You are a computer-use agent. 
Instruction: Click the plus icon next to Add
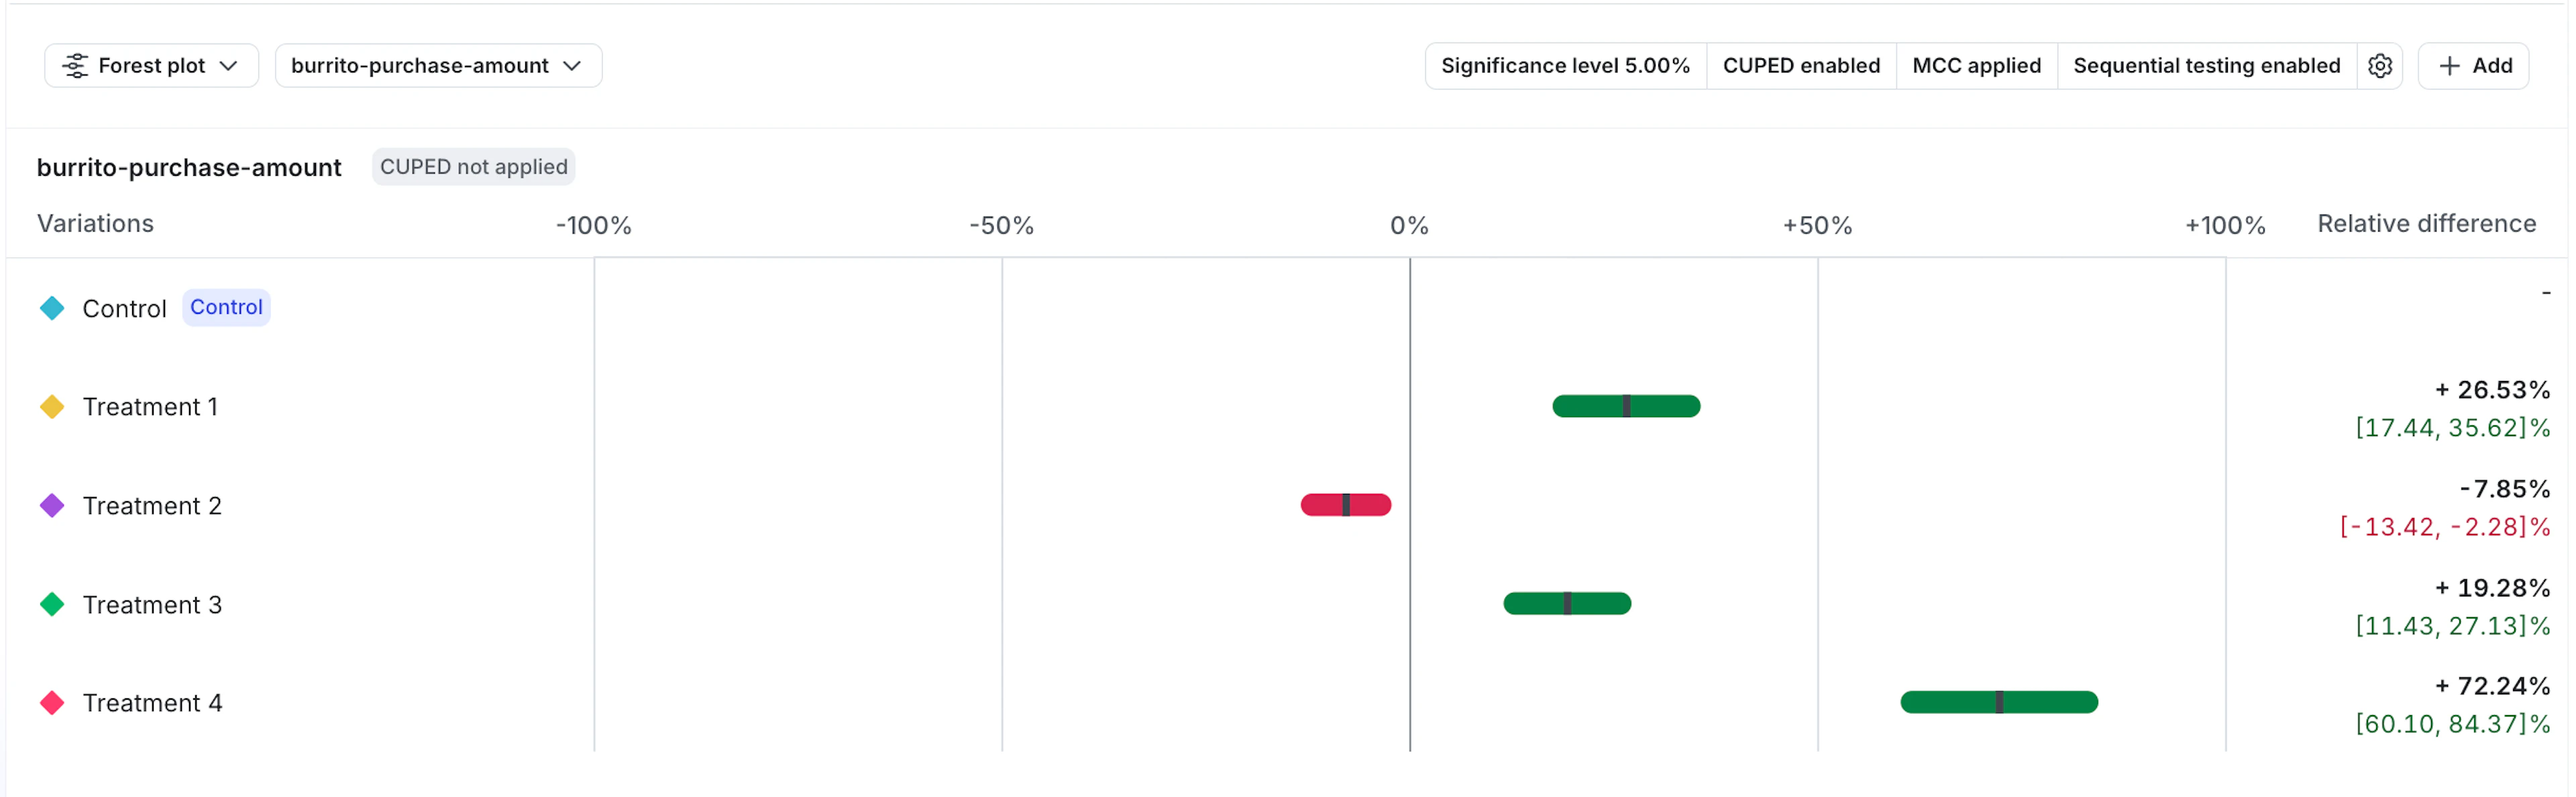click(2450, 65)
